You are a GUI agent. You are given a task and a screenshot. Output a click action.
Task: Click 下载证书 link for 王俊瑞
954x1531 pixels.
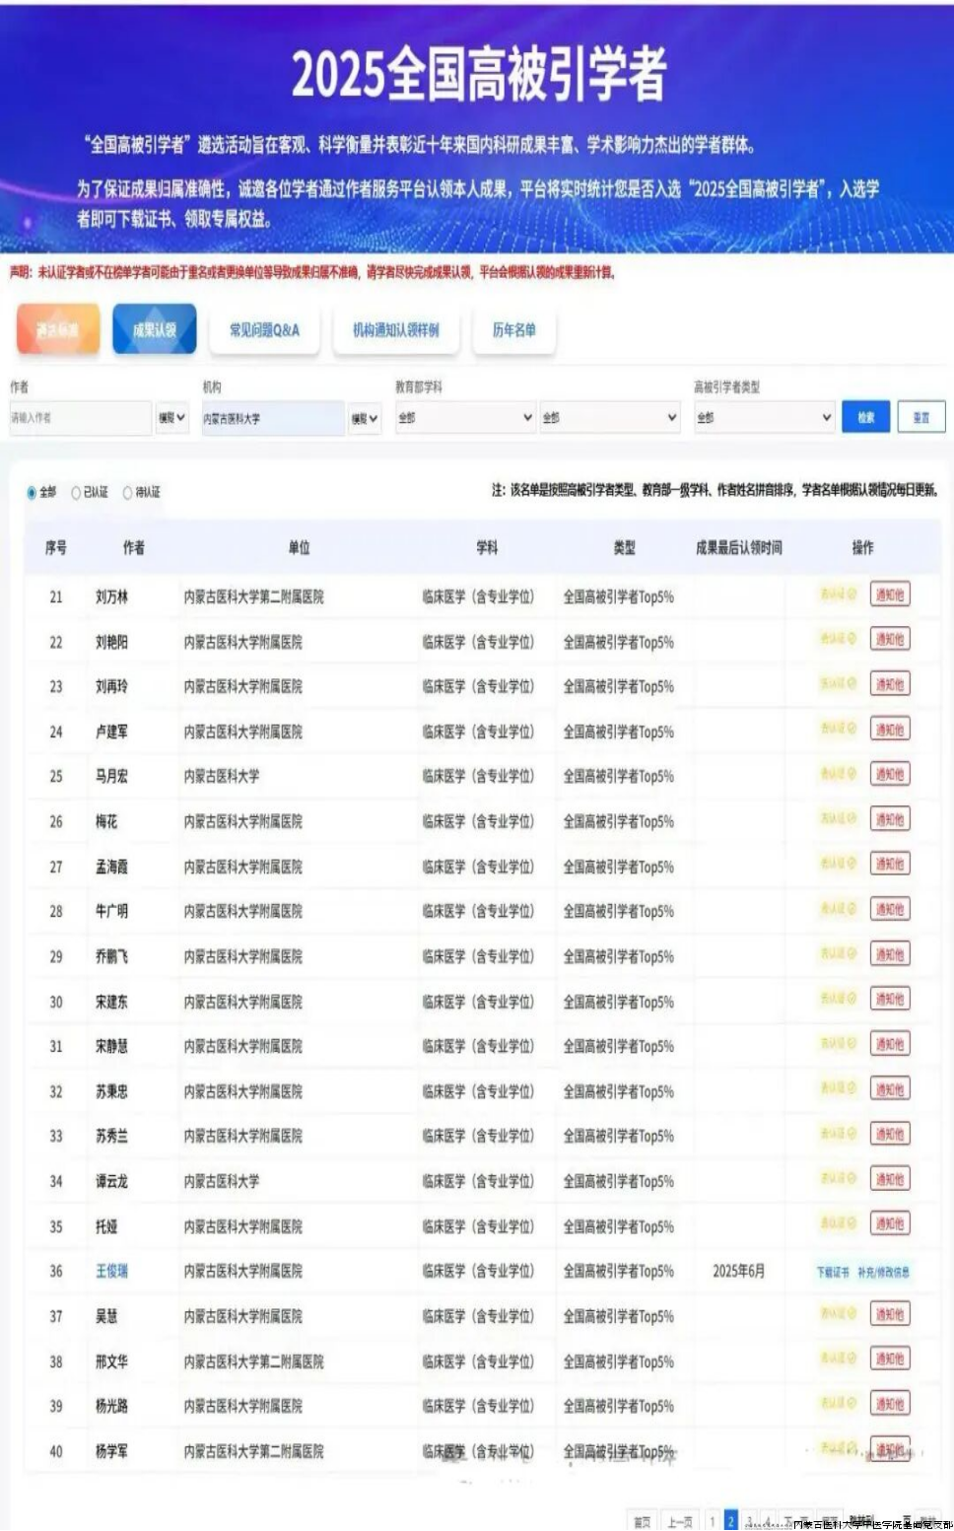832,1272
